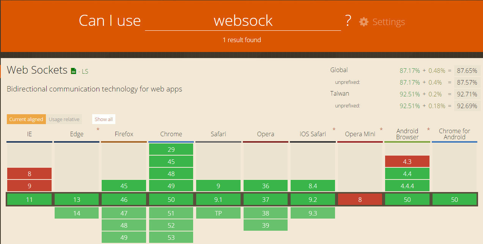483x244 pixels.
Task: Click the iOS Safari column header
Action: point(313,134)
